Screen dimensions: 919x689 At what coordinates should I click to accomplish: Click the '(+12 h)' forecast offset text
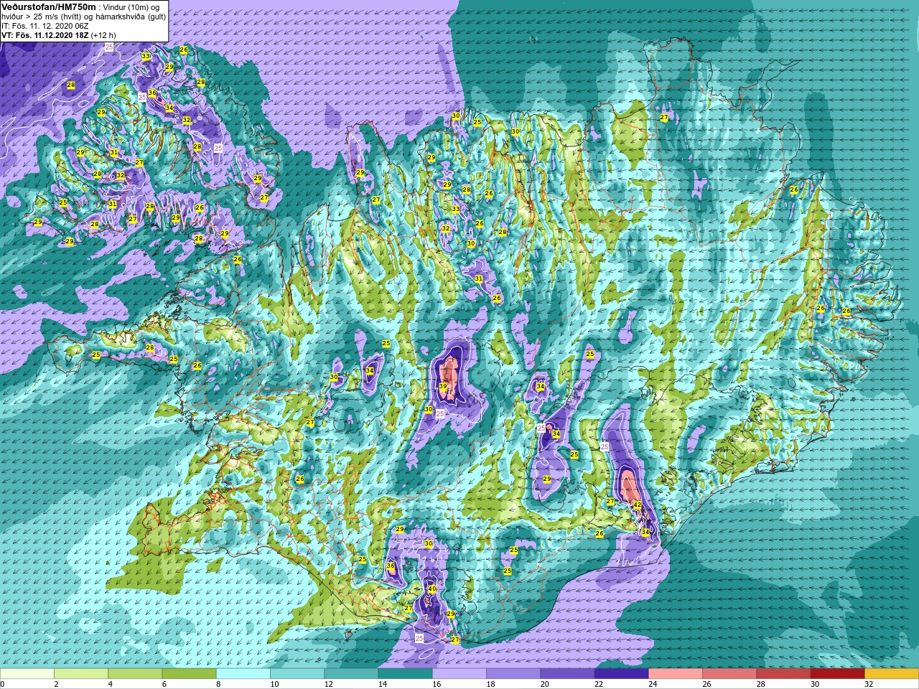coord(103,35)
